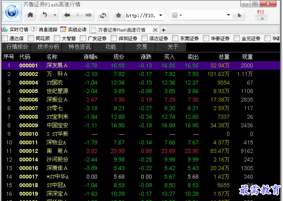Switch to the 实时行情 tab

pyautogui.click(x=15, y=30)
